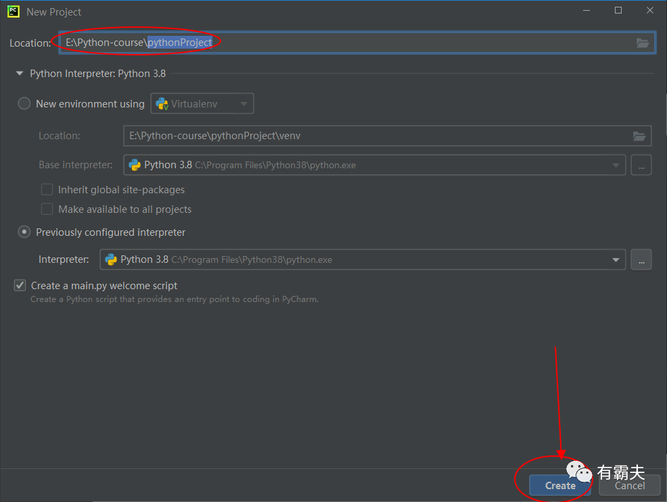Select Previously configured interpreter radio button

24,232
